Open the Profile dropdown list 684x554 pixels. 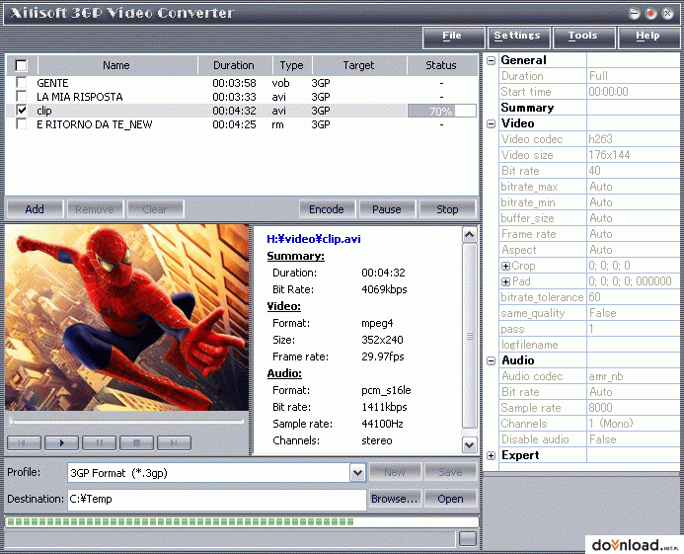click(x=357, y=473)
